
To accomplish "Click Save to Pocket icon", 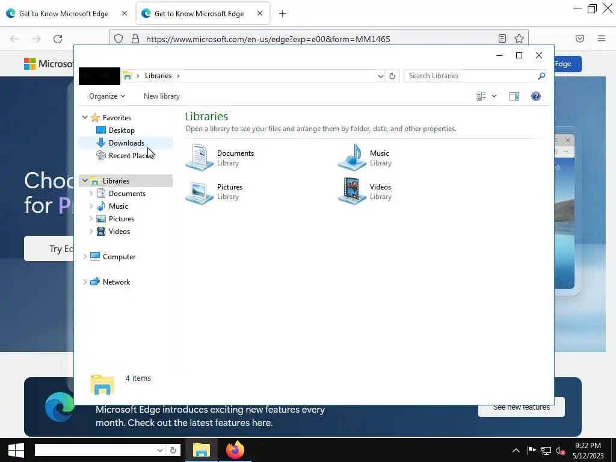I will (580, 38).
